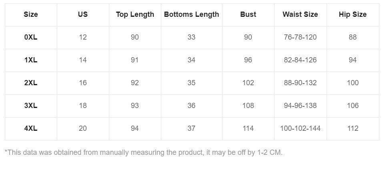Select the 100-102-144 waist size cell
The height and width of the screenshot is (170, 387).
point(300,128)
